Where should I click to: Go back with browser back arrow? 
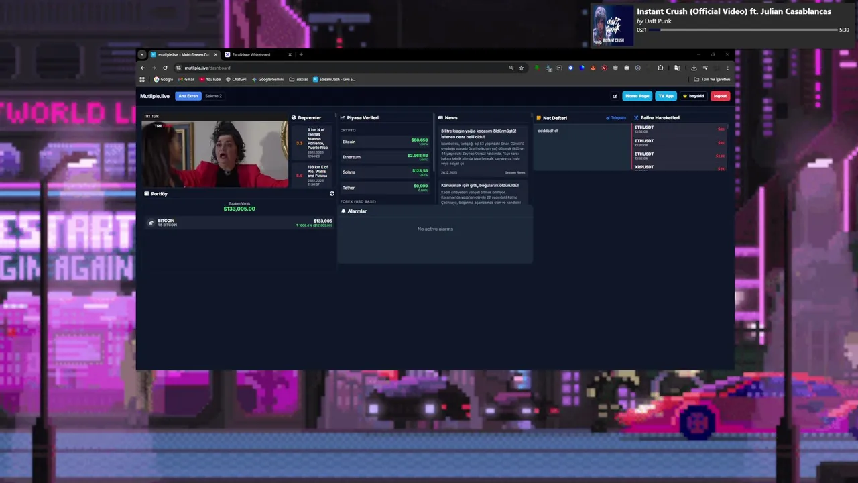tap(142, 68)
